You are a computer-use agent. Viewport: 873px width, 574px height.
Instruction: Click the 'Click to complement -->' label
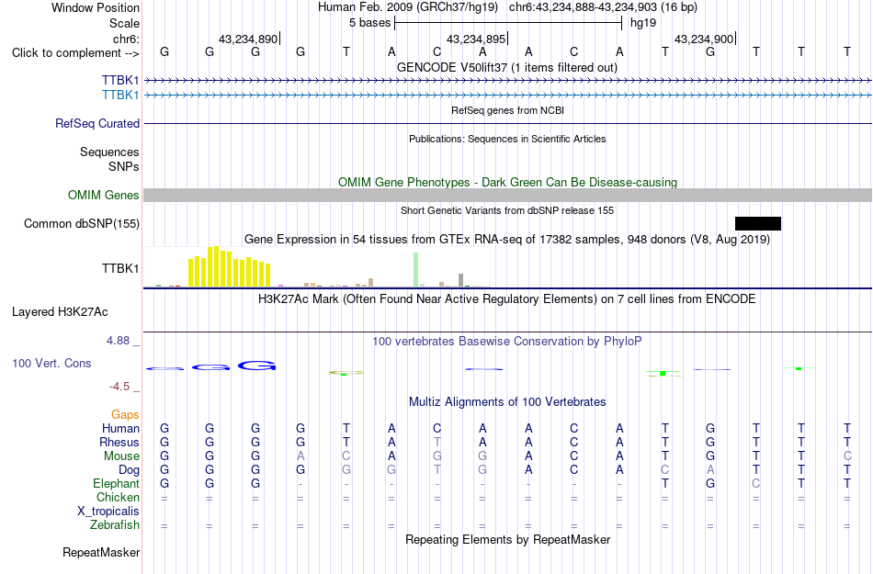tap(75, 53)
